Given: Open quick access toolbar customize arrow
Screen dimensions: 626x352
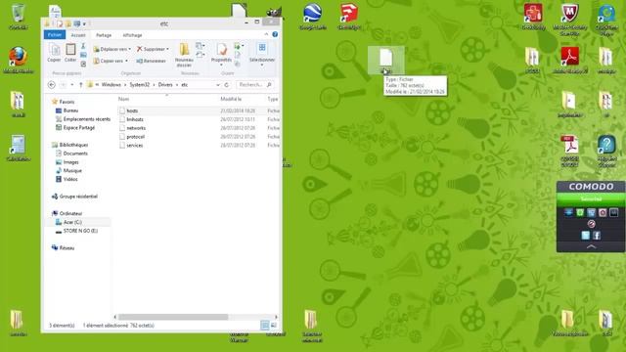Looking at the screenshot, I should point(84,23).
